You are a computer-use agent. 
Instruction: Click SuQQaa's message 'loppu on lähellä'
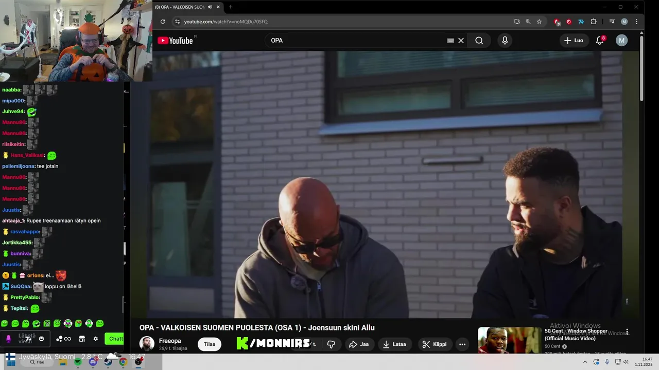63,286
